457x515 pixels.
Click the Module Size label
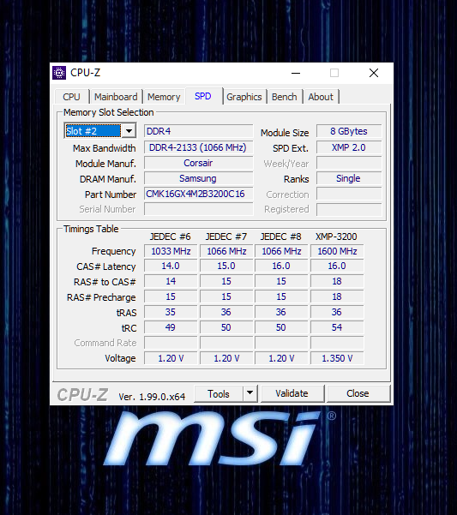pos(285,133)
